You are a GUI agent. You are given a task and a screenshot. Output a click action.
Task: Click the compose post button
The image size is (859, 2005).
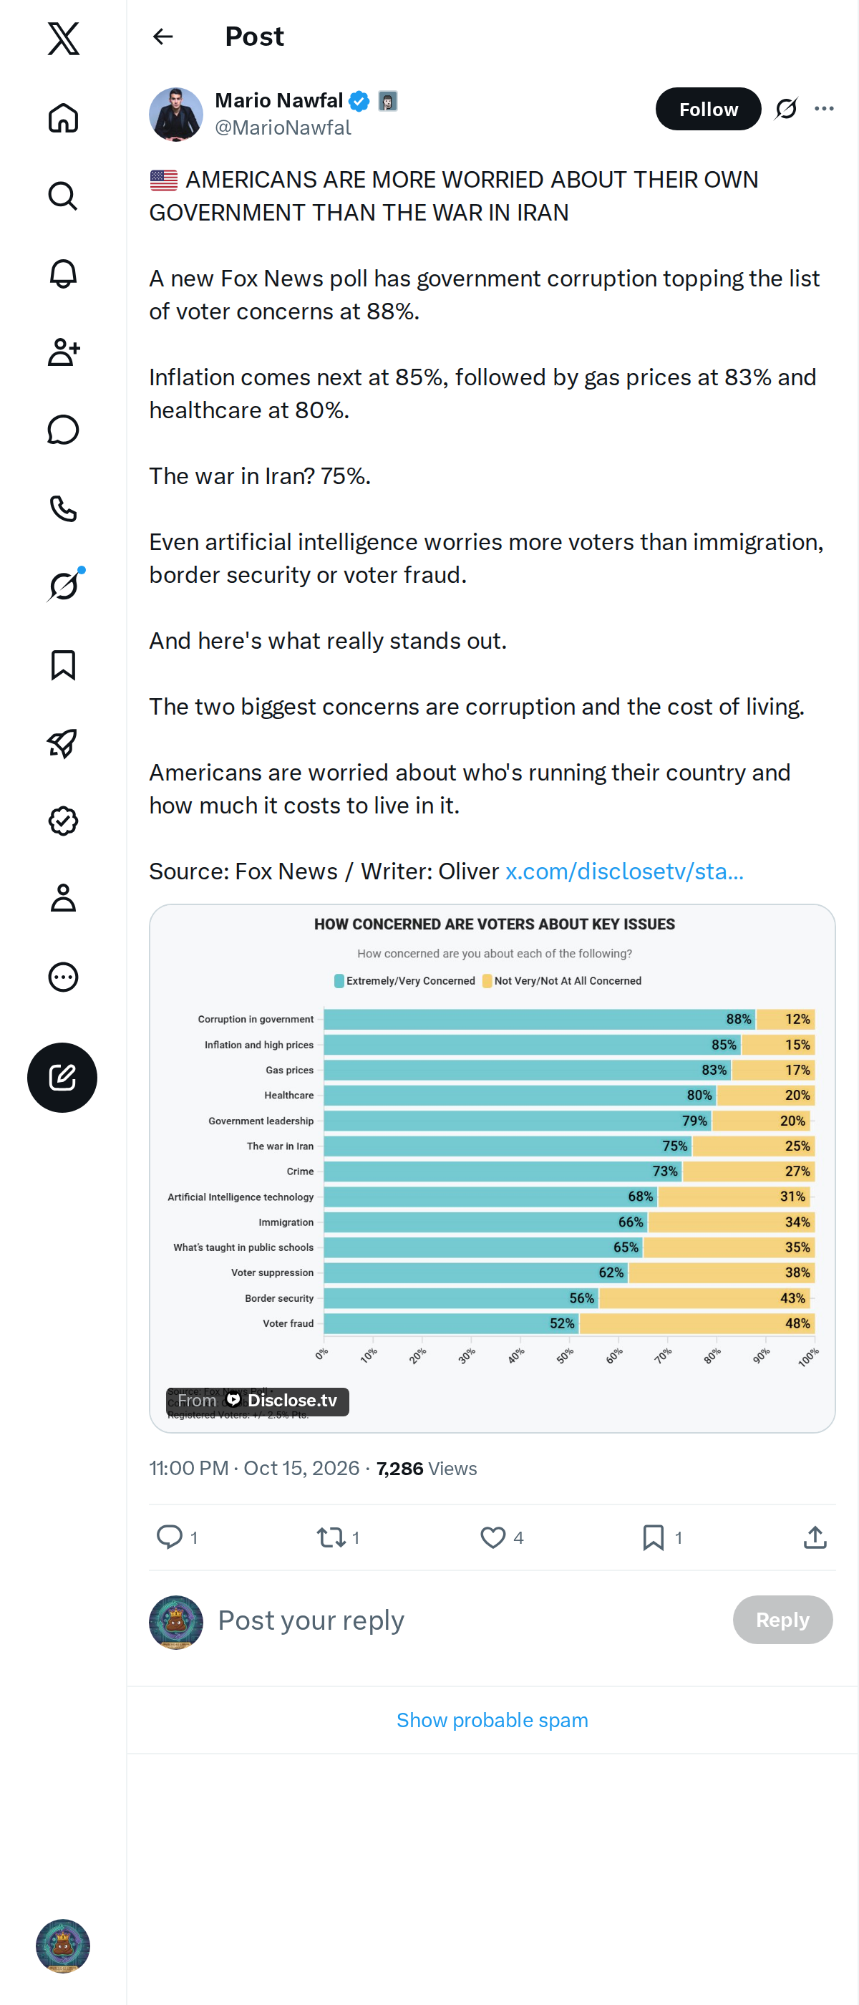62,1077
